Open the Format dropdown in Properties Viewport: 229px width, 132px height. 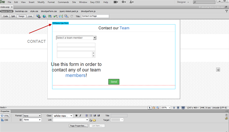pyautogui.click(x=32, y=116)
